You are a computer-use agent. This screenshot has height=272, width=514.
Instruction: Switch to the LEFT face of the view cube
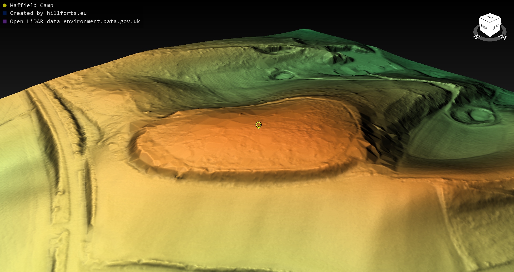(496, 27)
